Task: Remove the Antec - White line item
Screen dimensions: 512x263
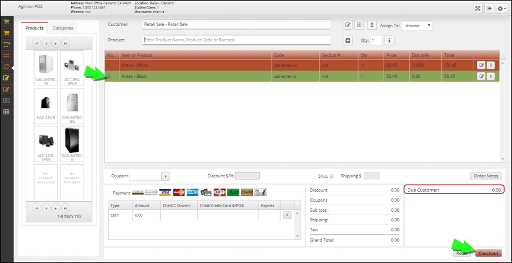Action: 491,65
